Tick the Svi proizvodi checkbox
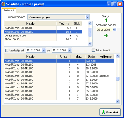Viewport: 124px width, 118px height. click(93, 50)
